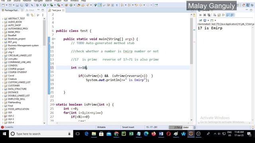Viewport: 255px width, 143px height.
Task: Toggle Scroll Lock in Console toolbar
Action: click(219, 15)
